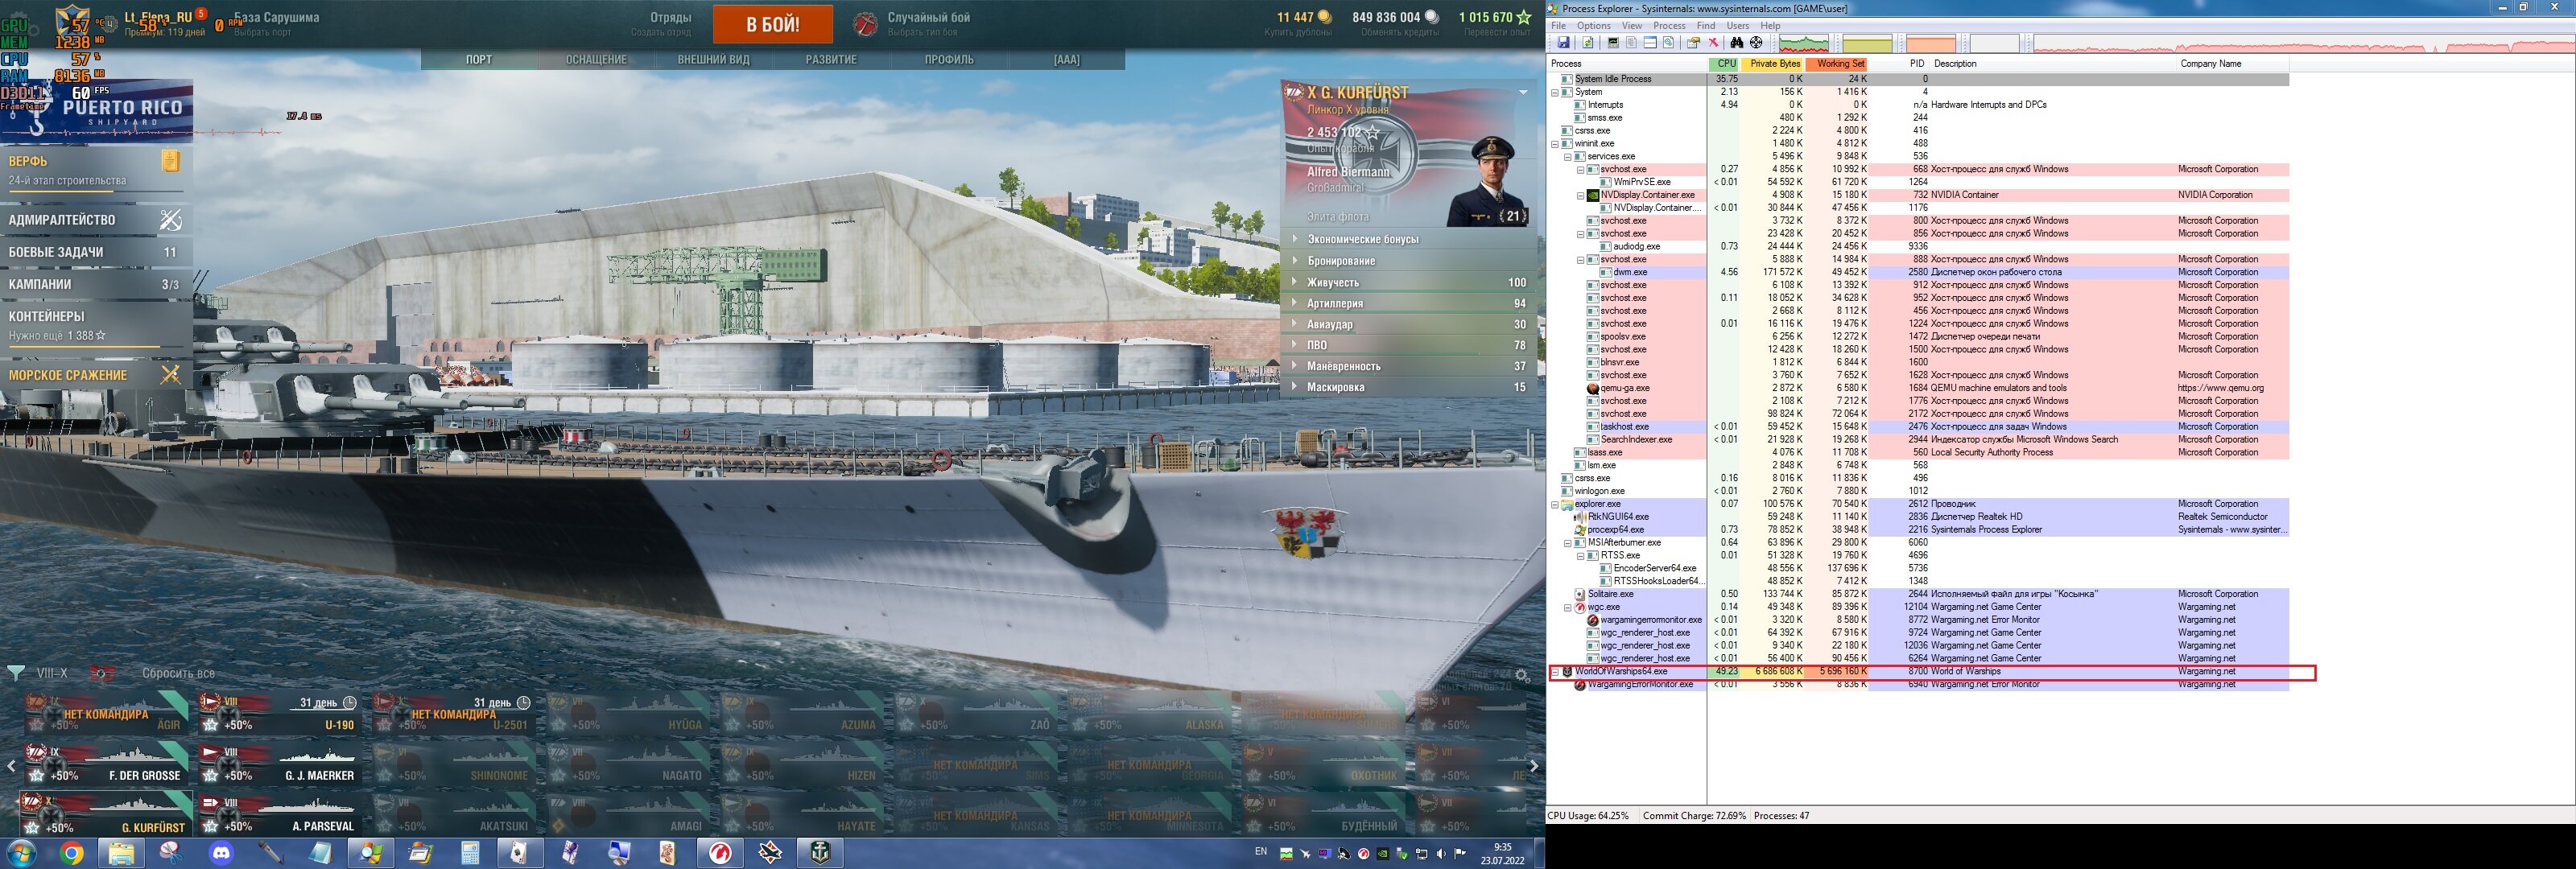Expand the Маскировка ship parameter
The height and width of the screenshot is (869, 2576).
1409,387
